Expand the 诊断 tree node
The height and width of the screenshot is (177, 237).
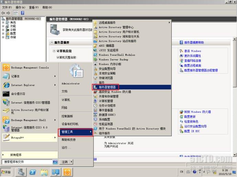(x=3, y=30)
